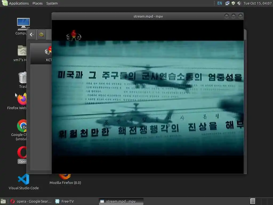273x205 pixels.
Task: Open the vm7's Home folder icon
Action: point(22,50)
